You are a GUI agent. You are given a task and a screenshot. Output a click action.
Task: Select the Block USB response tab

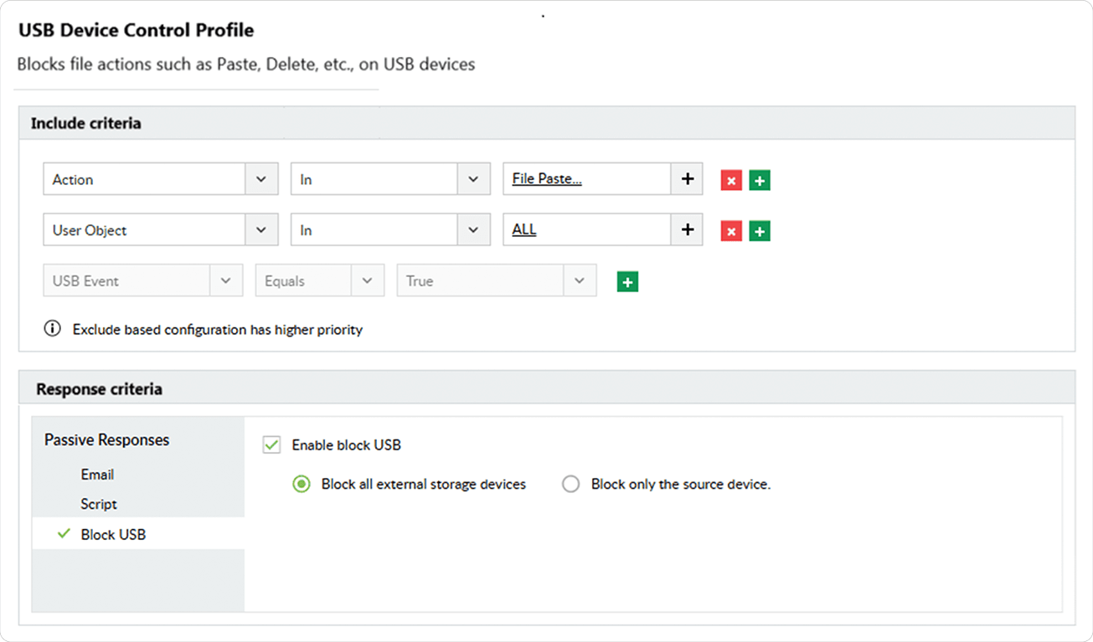113,534
